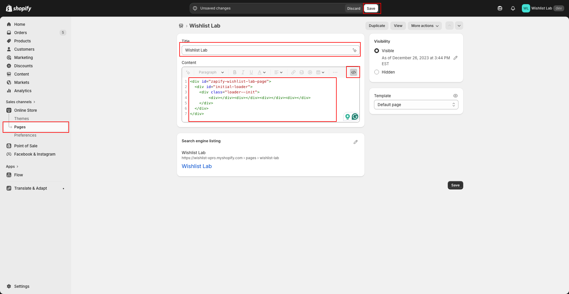This screenshot has height=294, width=569.
Task: Open the Default page template selector
Action: point(416,105)
